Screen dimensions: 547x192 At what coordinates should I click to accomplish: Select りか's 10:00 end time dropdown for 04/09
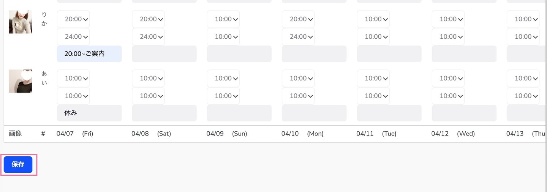tap(223, 37)
